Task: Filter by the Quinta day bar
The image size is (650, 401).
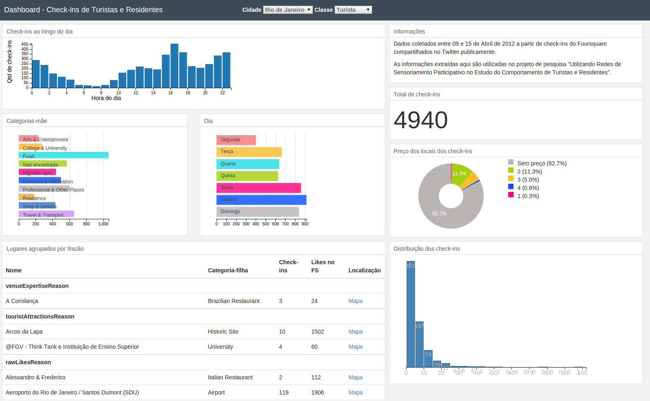Action: click(x=247, y=176)
